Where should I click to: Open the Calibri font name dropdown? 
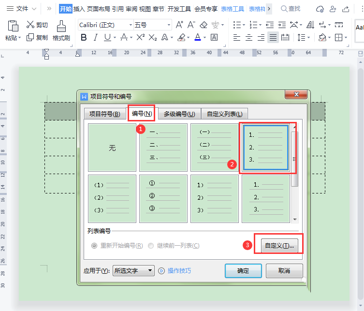click(x=131, y=25)
